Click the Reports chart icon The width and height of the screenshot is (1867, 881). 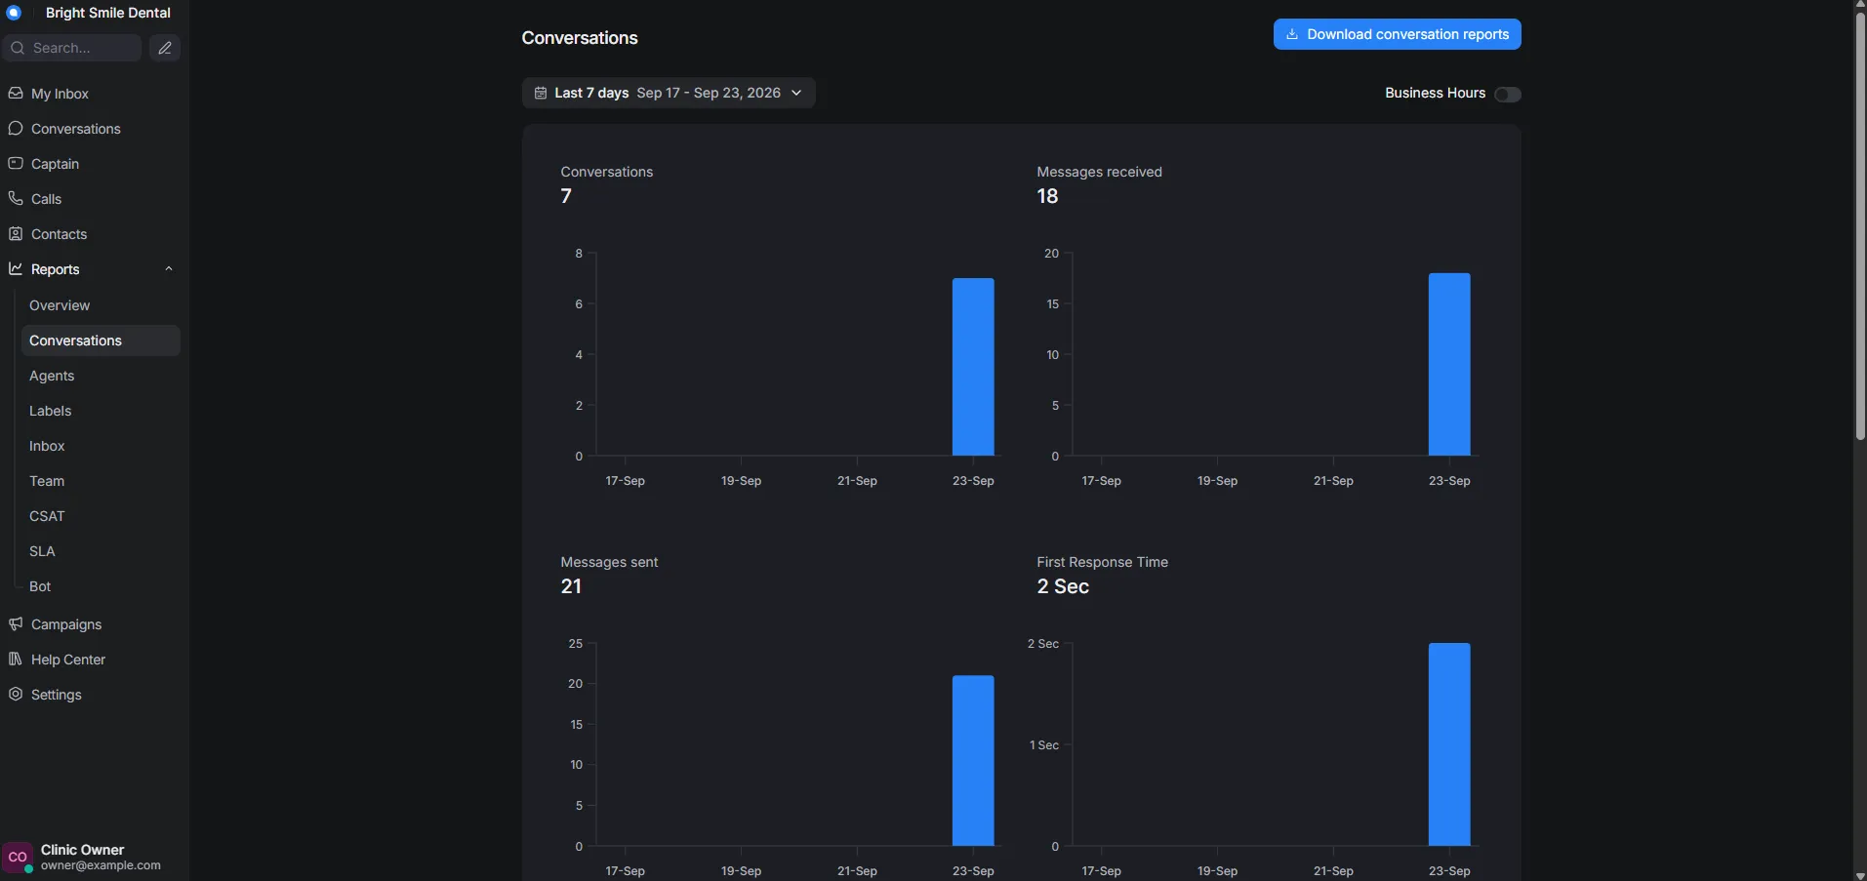coord(16,269)
